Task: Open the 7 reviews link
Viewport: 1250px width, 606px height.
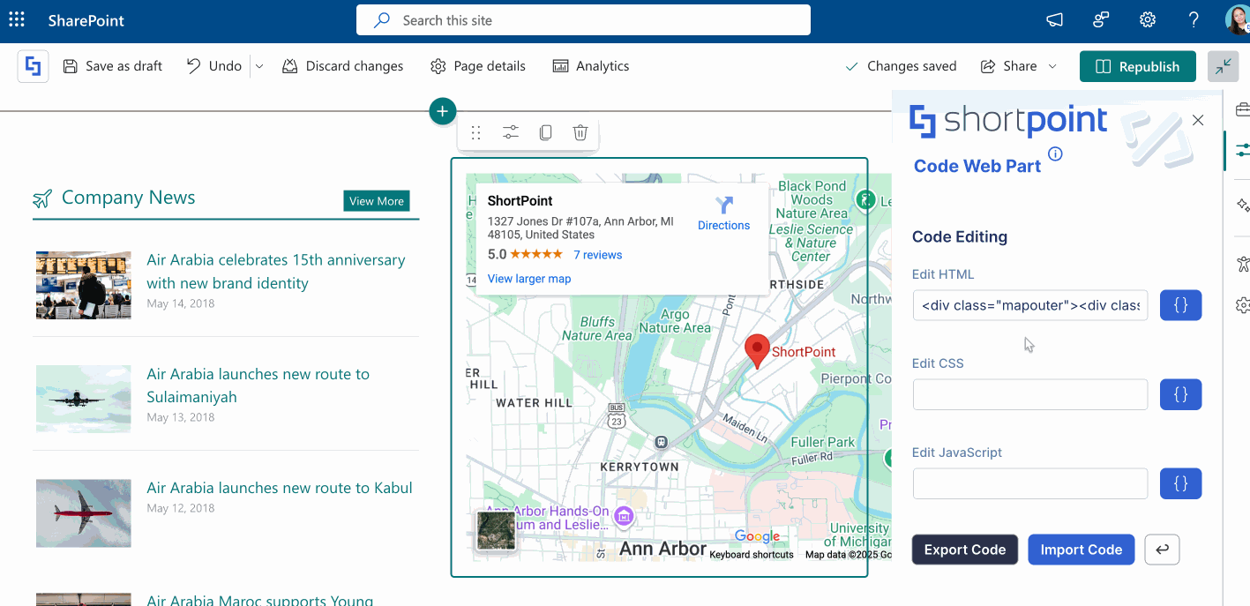Action: pos(598,255)
